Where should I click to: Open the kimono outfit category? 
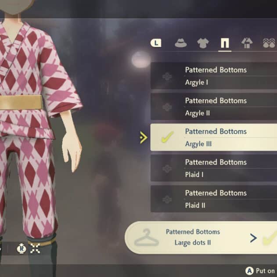point(247,43)
